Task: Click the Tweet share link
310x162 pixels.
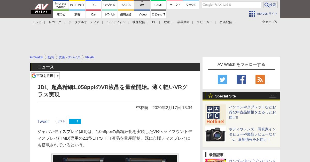Action: point(43,121)
